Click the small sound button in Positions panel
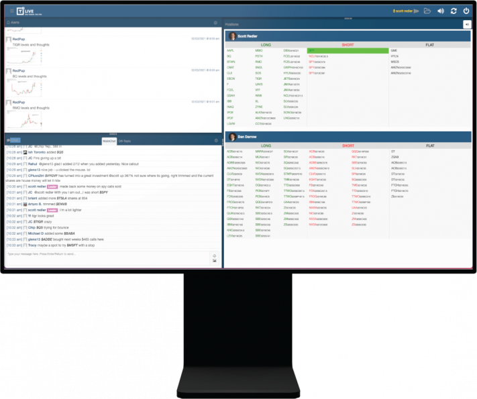This screenshot has width=477, height=399. (x=467, y=24)
